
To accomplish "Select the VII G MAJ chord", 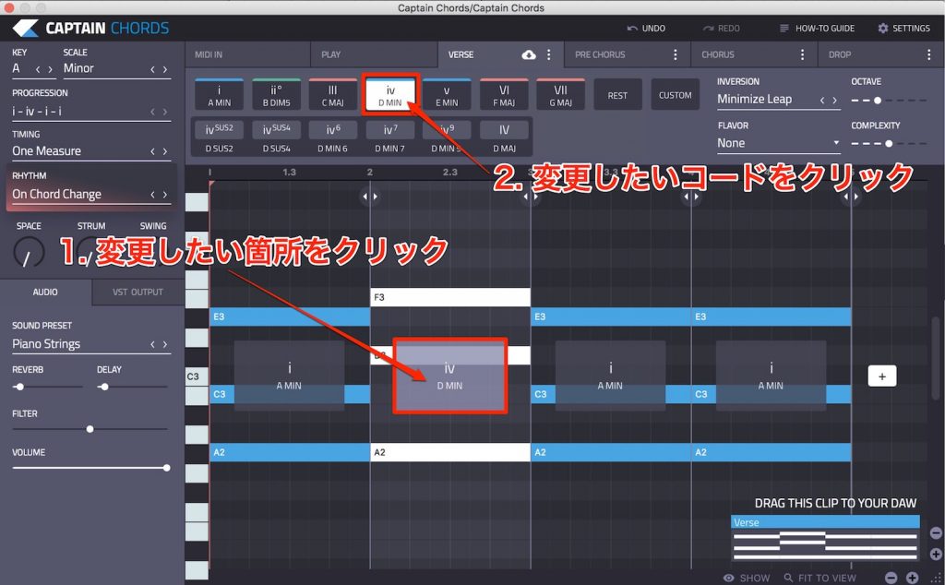I will tap(560, 94).
